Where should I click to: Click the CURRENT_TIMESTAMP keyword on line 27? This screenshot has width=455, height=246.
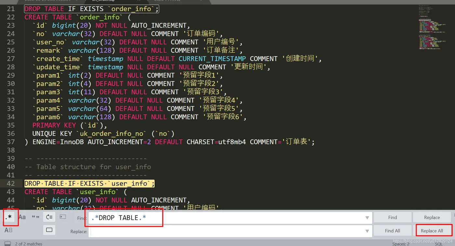(x=212, y=59)
